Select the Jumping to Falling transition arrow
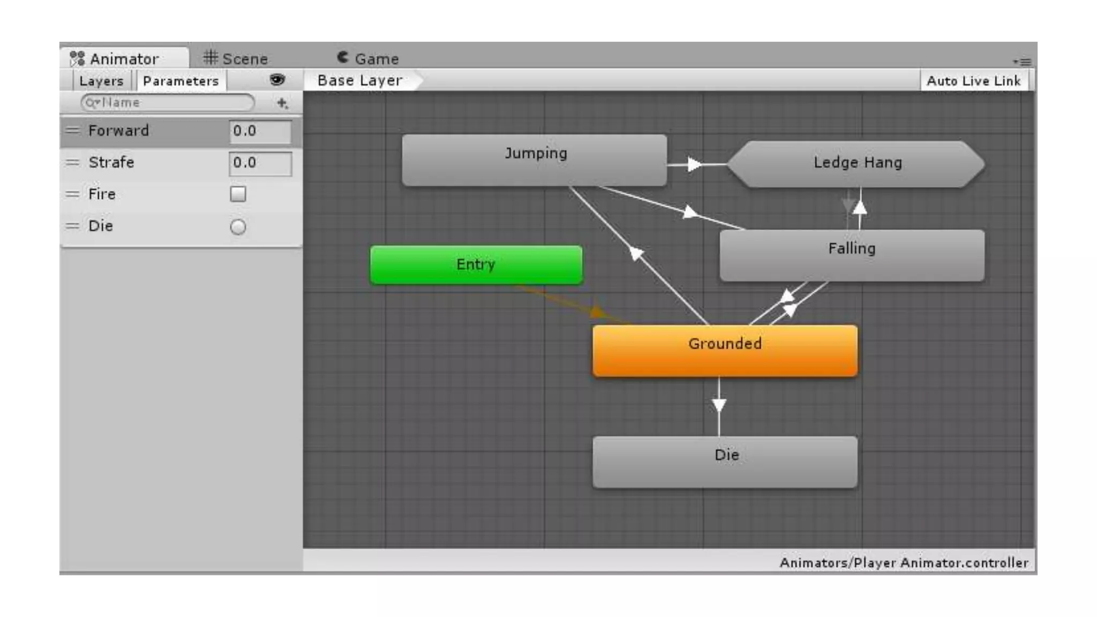The height and width of the screenshot is (617, 1097). (690, 213)
